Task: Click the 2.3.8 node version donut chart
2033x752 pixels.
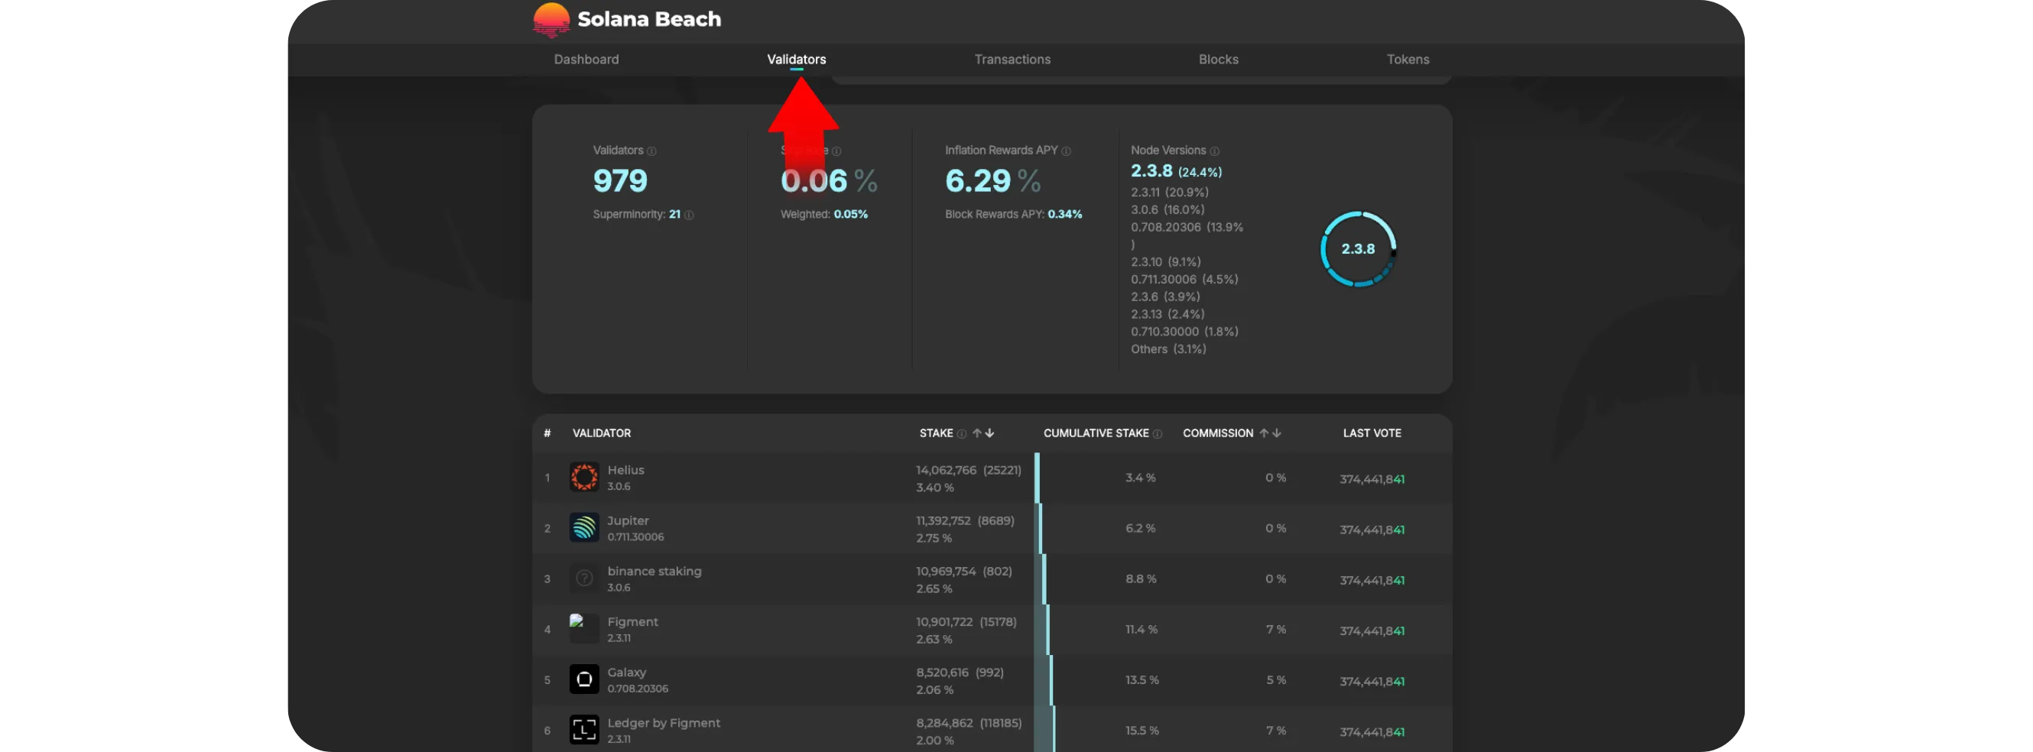Action: click(x=1357, y=249)
